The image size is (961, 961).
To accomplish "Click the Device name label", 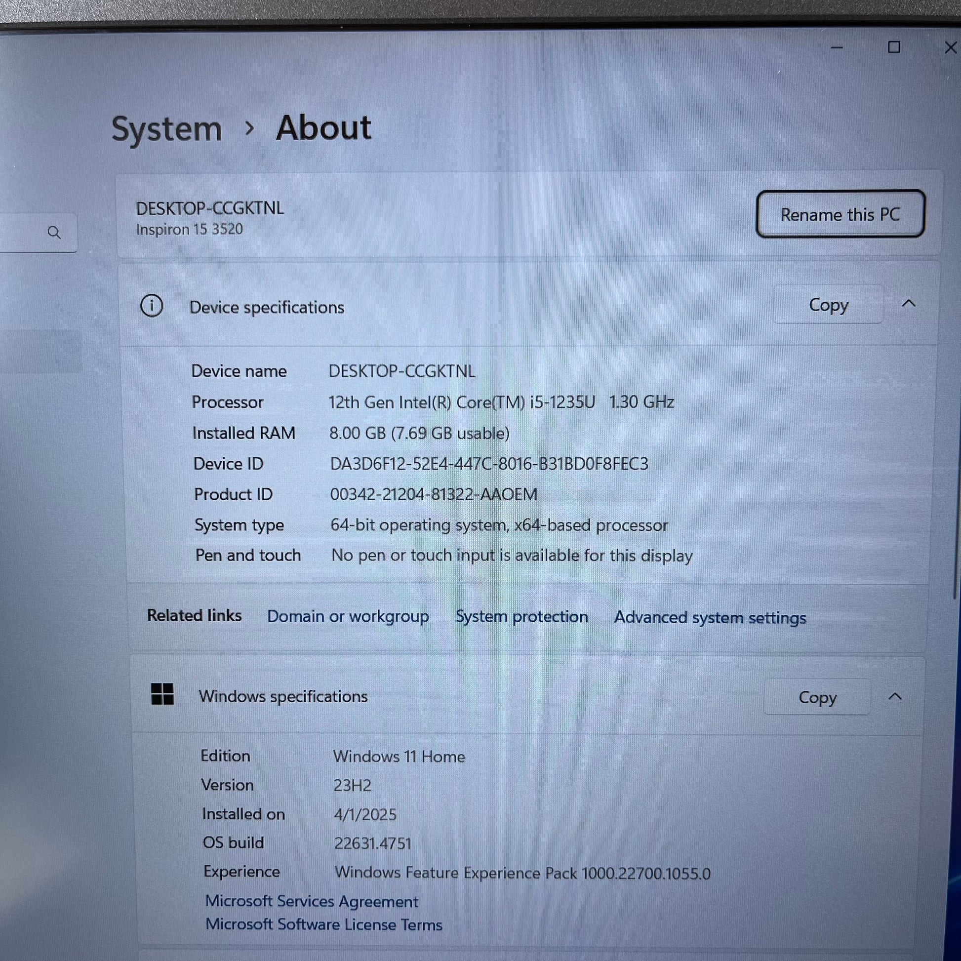I will (239, 371).
